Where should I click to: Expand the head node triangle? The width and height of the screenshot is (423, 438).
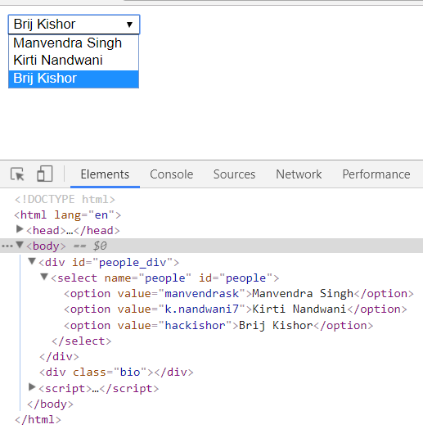pos(20,229)
